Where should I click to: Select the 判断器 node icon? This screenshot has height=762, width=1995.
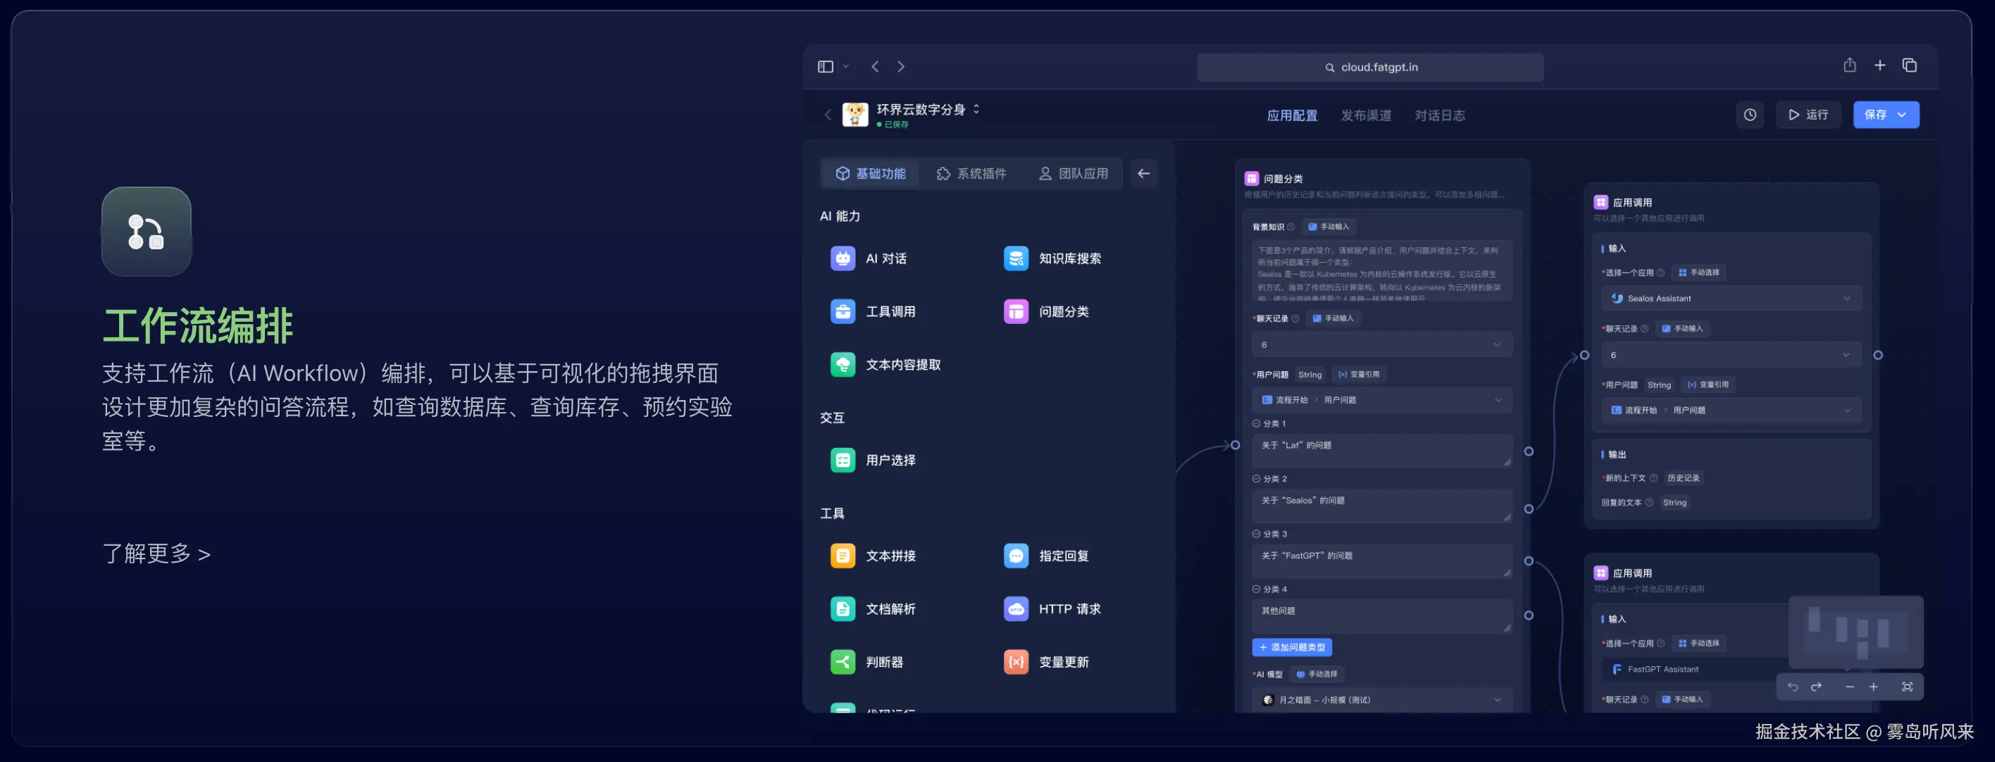843,661
